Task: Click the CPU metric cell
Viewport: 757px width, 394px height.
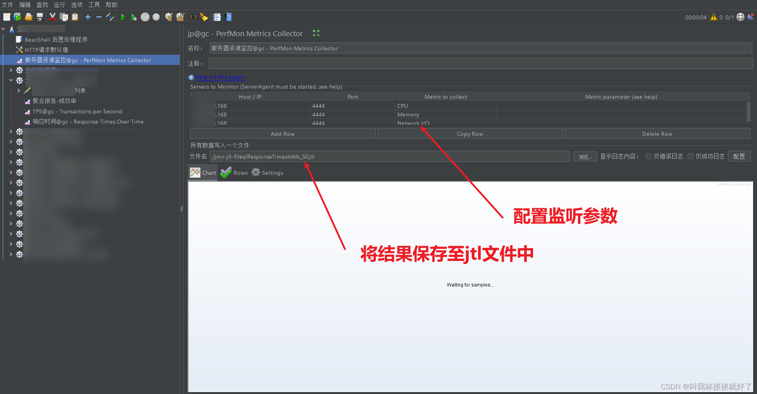Action: pos(446,106)
